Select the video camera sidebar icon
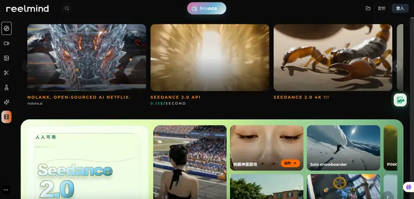414x199 pixels. point(6,44)
